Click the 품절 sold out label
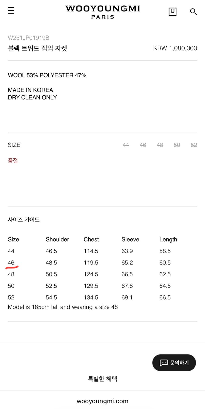205x409 pixels. 13,161
